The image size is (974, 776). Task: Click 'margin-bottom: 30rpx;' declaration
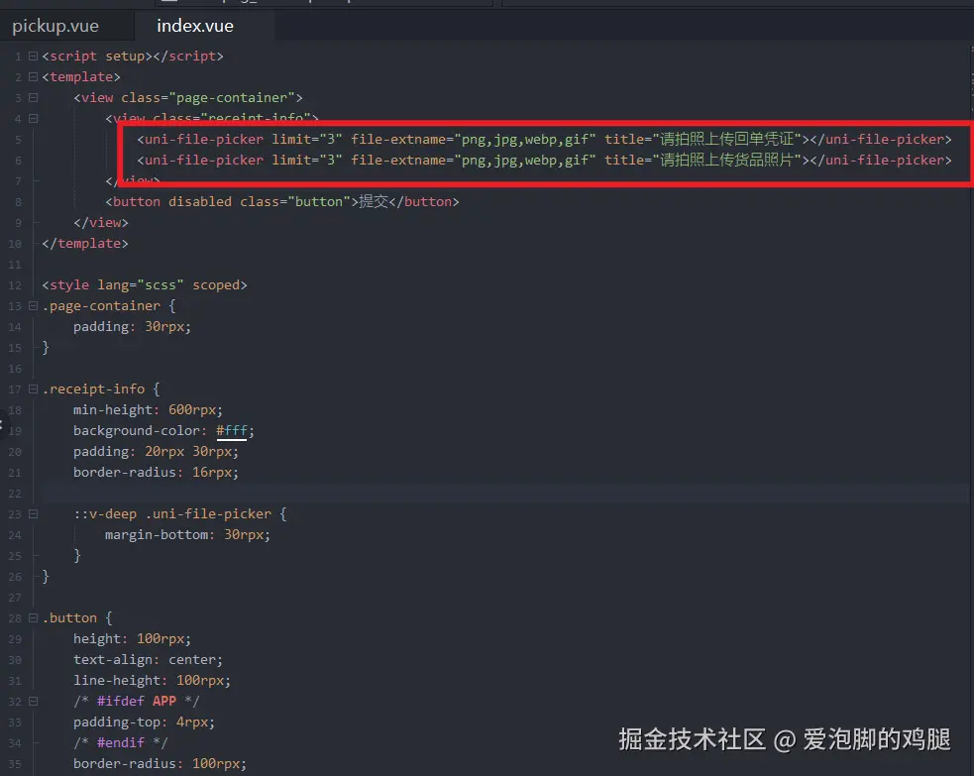click(187, 535)
